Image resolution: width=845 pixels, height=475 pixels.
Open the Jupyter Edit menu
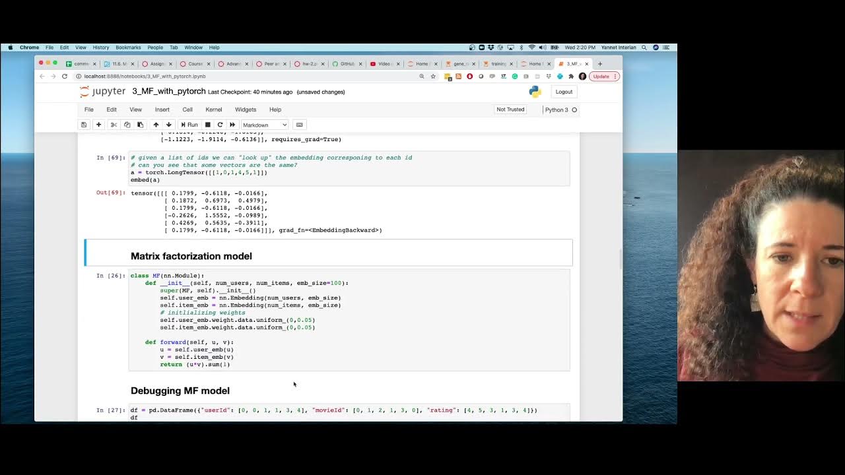112,110
